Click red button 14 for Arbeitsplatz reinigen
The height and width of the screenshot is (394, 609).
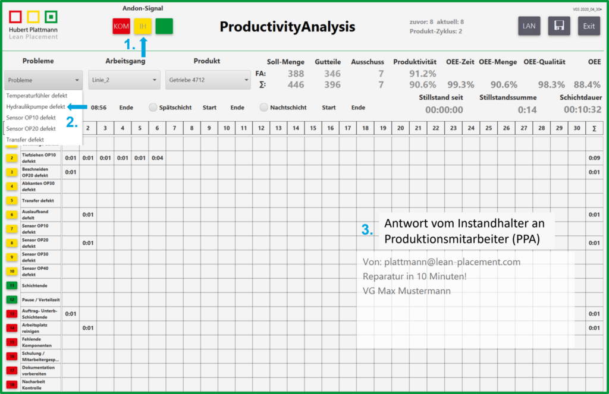point(12,328)
